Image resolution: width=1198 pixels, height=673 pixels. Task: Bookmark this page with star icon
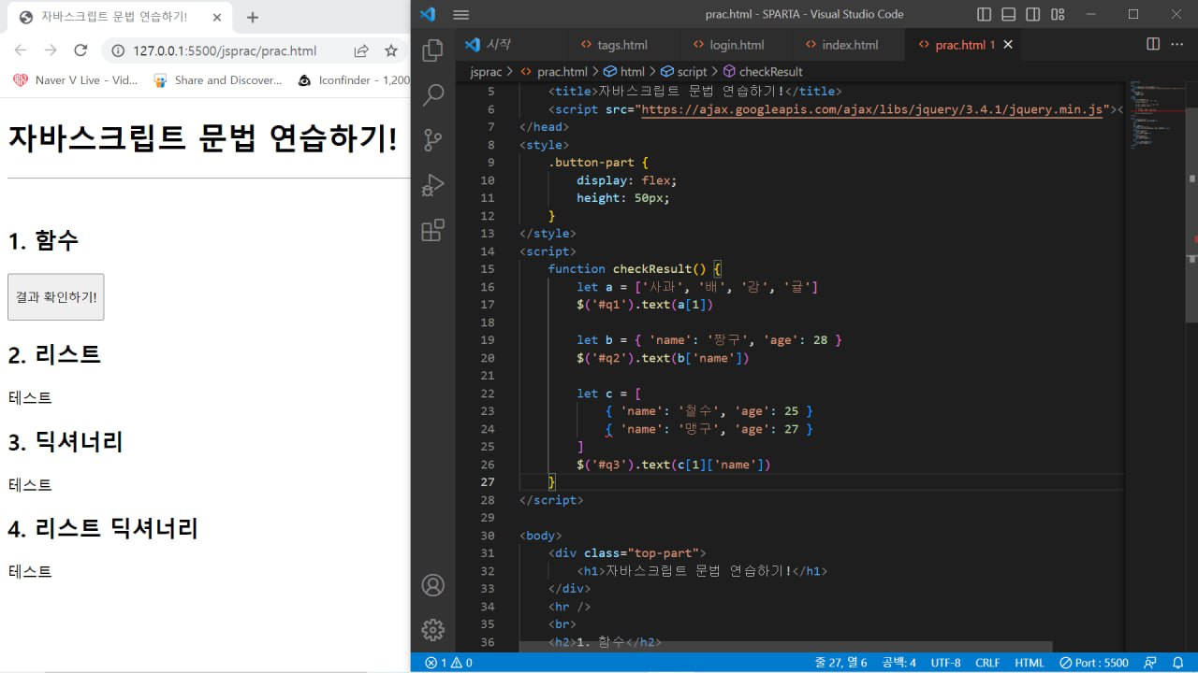[391, 51]
